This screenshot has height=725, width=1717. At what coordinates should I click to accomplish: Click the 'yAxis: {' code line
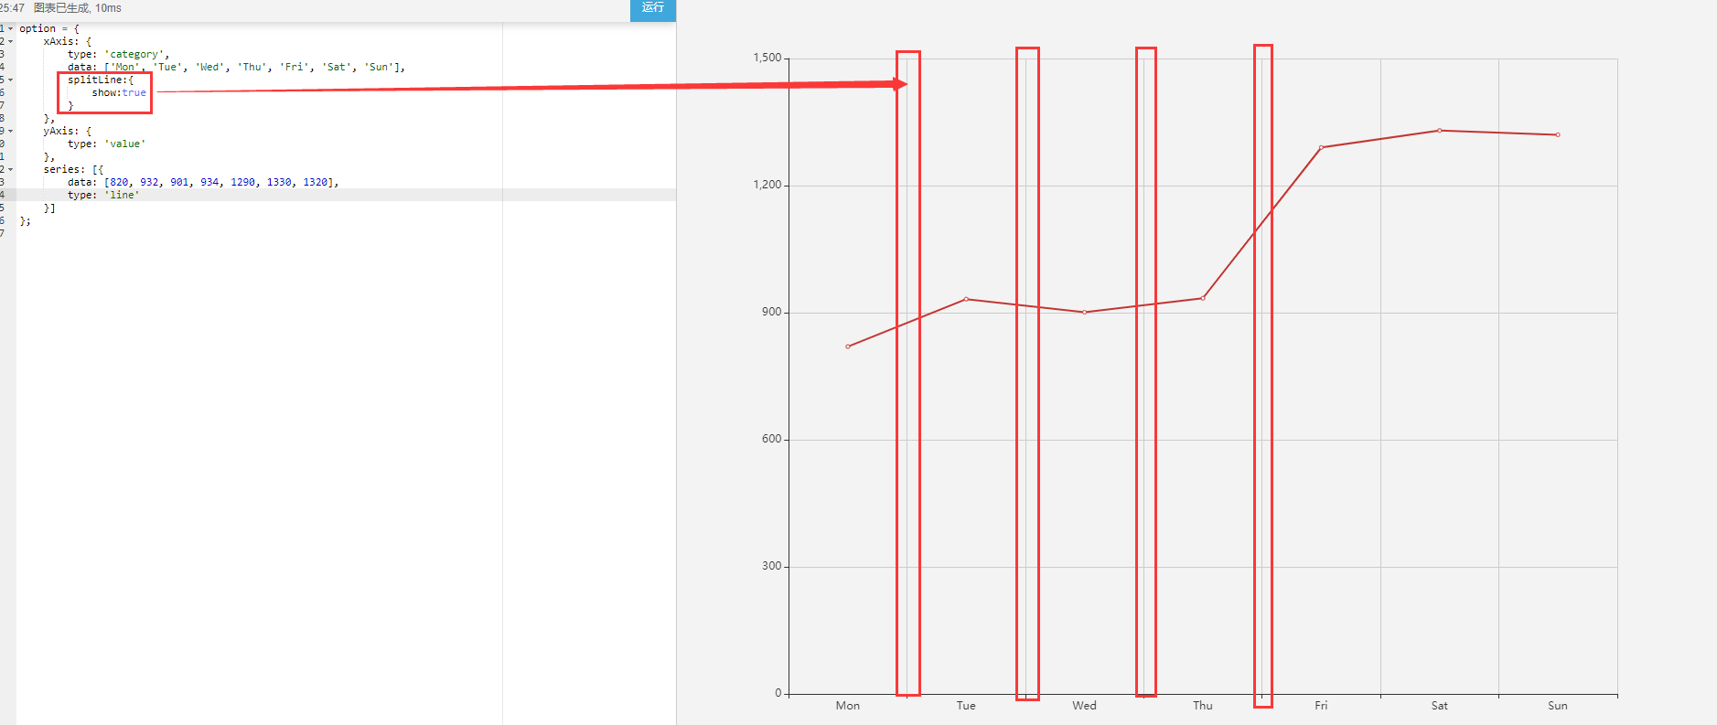pyautogui.click(x=68, y=132)
